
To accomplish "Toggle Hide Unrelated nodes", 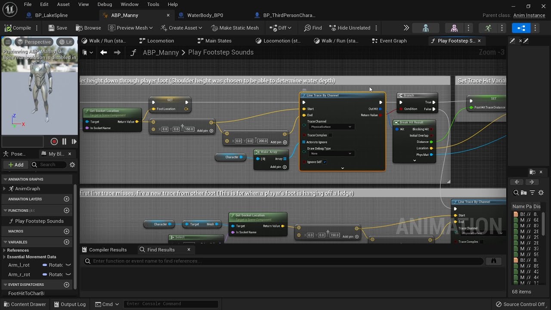I will (x=350, y=28).
